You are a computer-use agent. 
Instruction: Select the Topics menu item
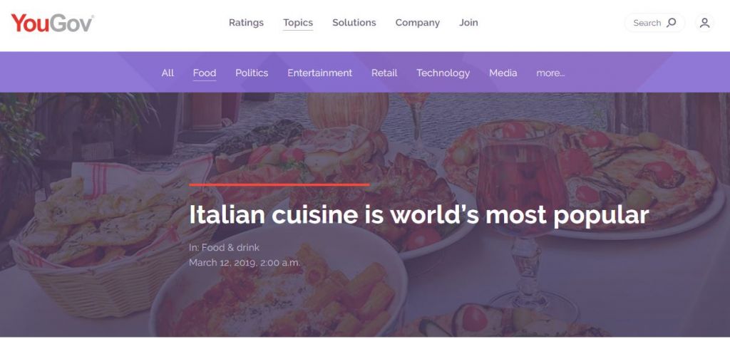298,23
